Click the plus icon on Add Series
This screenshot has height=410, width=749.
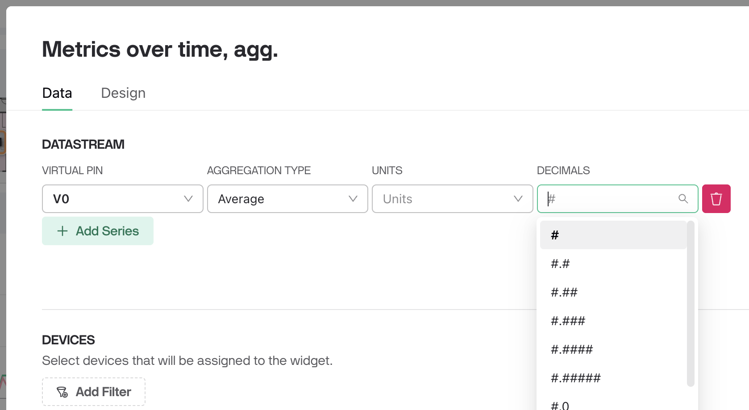62,231
